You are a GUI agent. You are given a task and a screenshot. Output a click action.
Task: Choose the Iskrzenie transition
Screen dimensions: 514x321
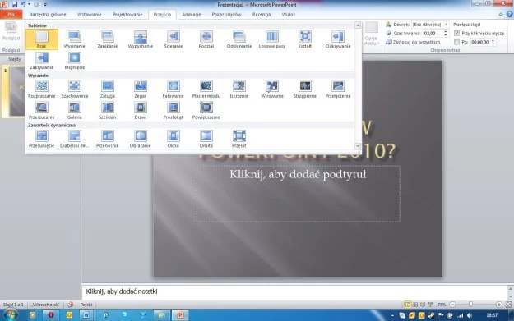point(239,89)
